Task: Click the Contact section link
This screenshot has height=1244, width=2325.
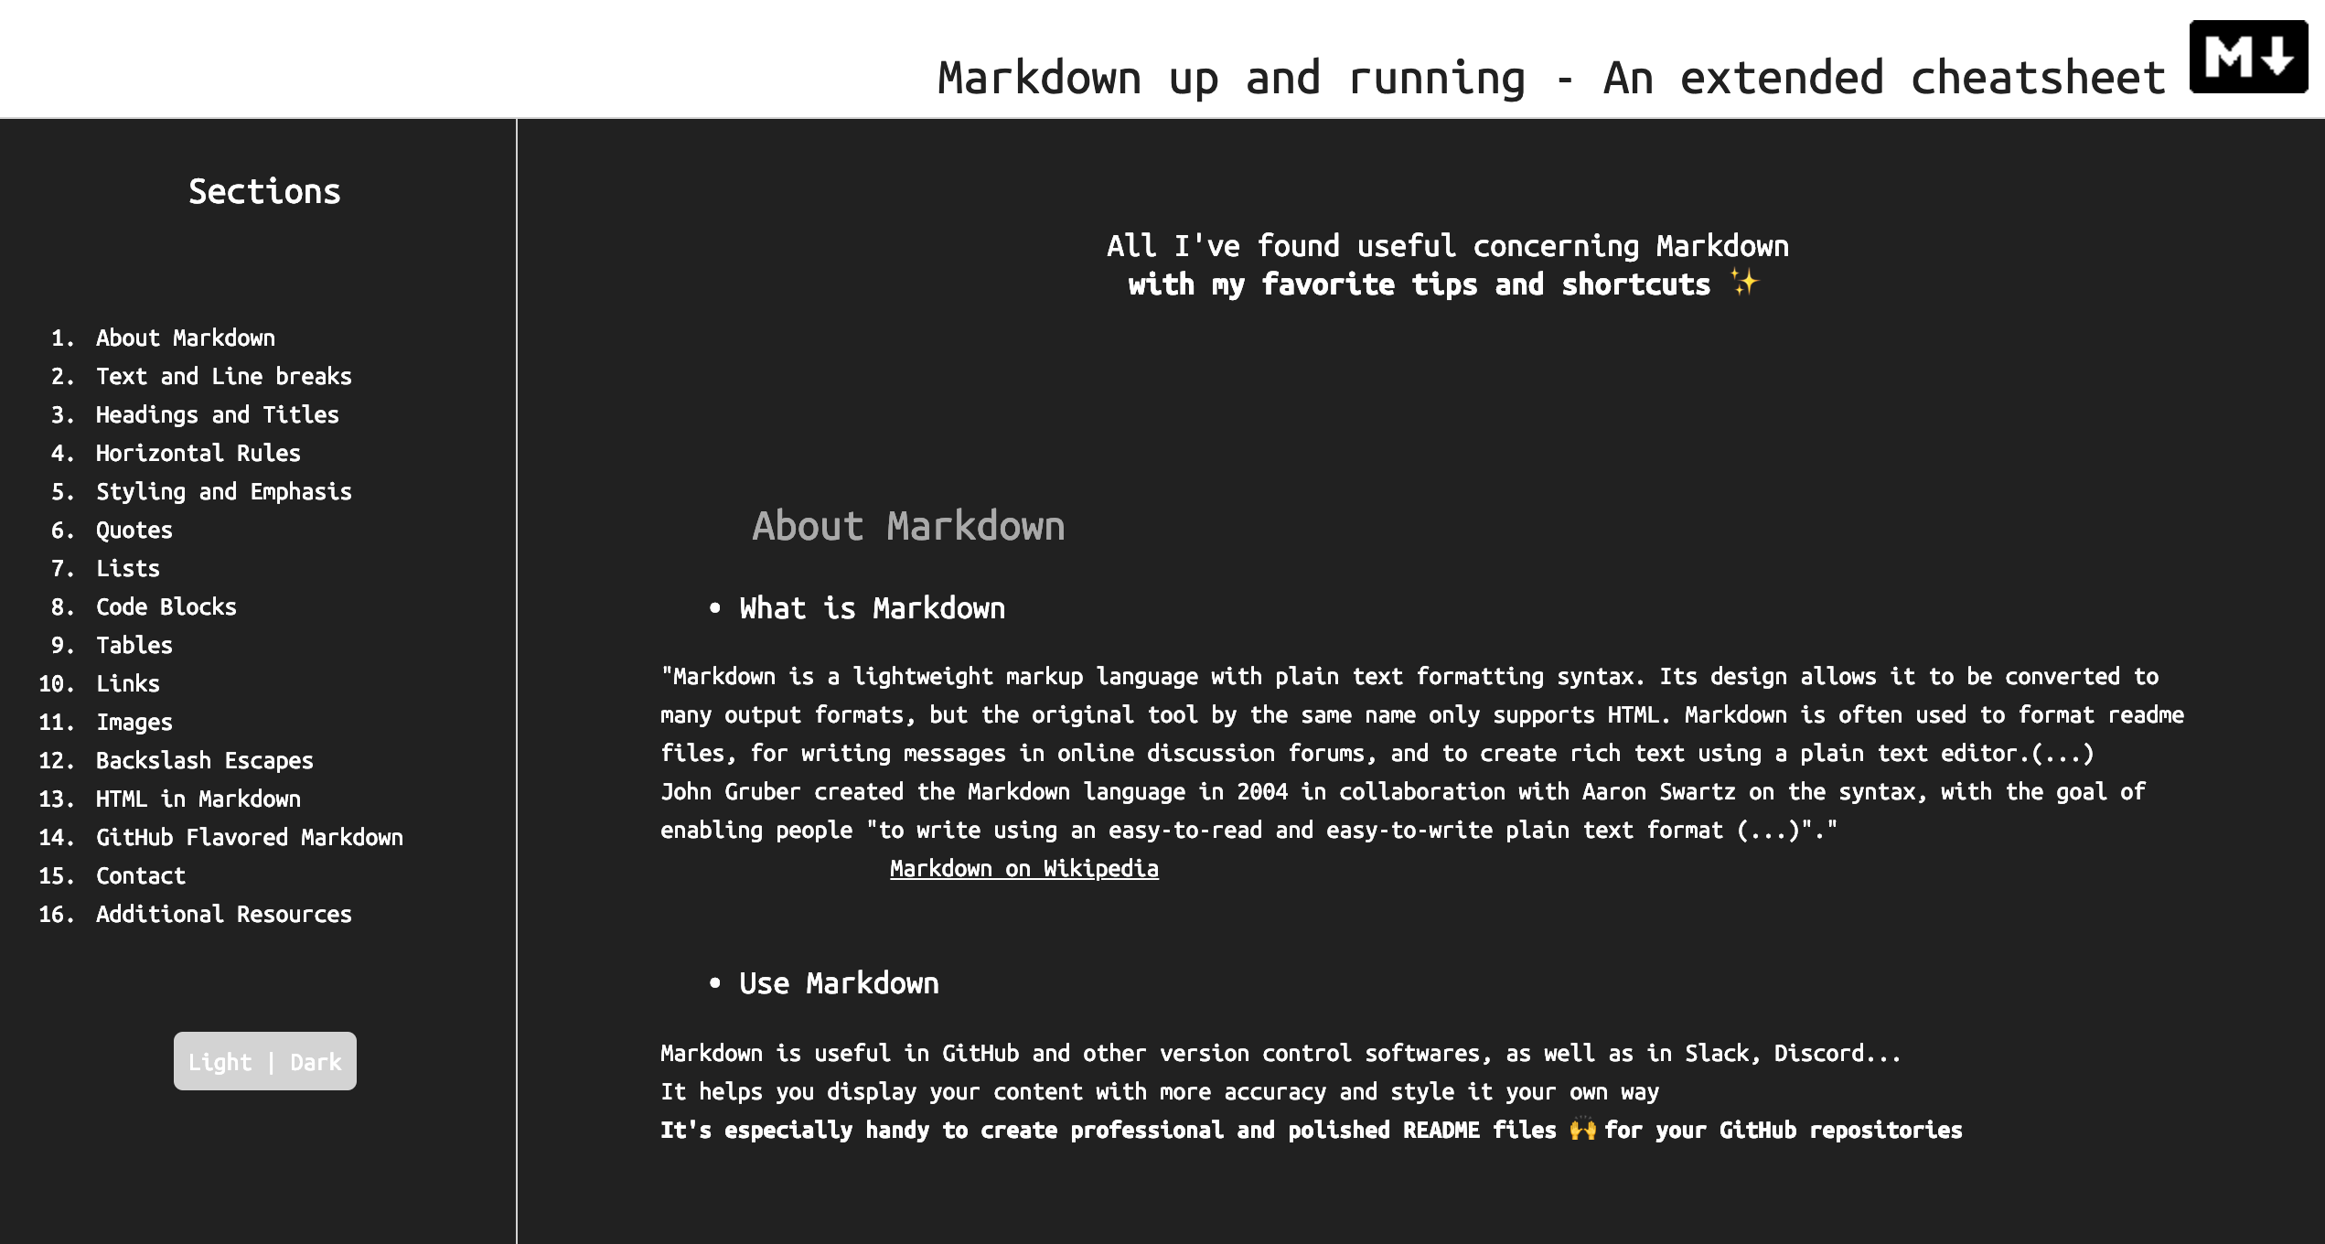Action: [x=140, y=875]
